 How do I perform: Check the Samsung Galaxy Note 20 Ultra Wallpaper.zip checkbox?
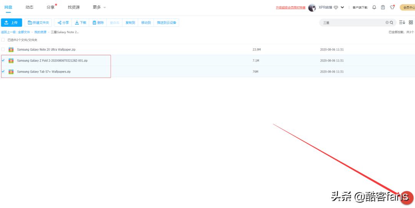(3, 50)
